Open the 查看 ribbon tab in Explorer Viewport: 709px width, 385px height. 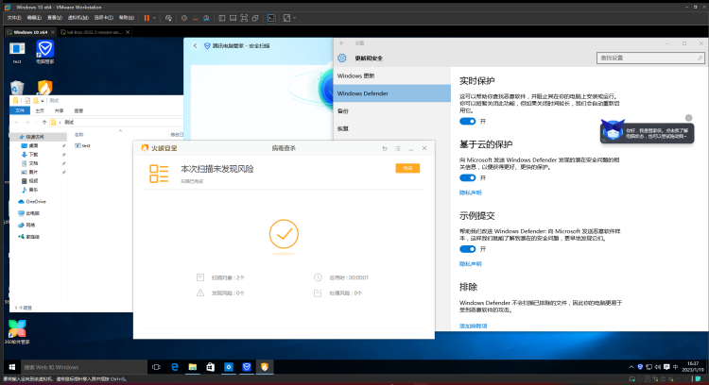click(78, 110)
